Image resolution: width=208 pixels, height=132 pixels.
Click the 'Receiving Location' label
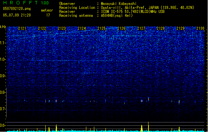[x=77, y=8]
